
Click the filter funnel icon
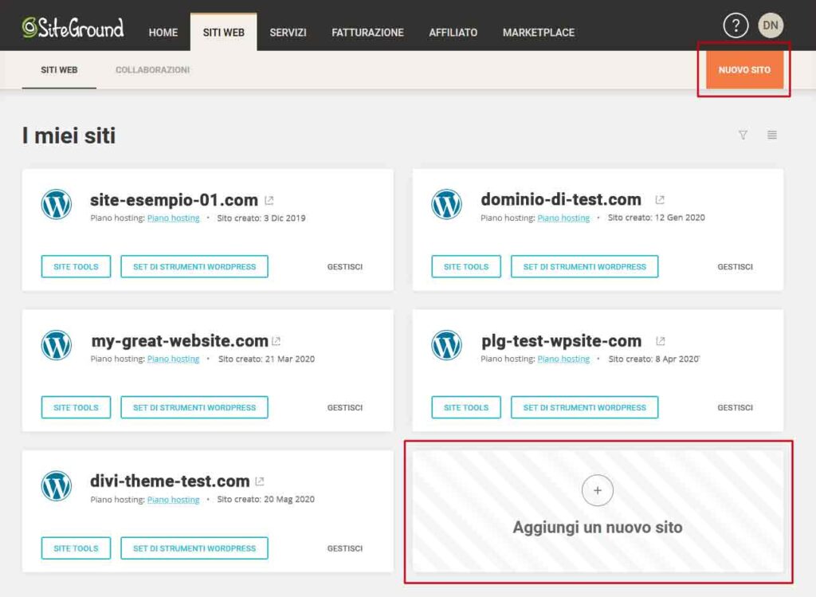(x=743, y=136)
